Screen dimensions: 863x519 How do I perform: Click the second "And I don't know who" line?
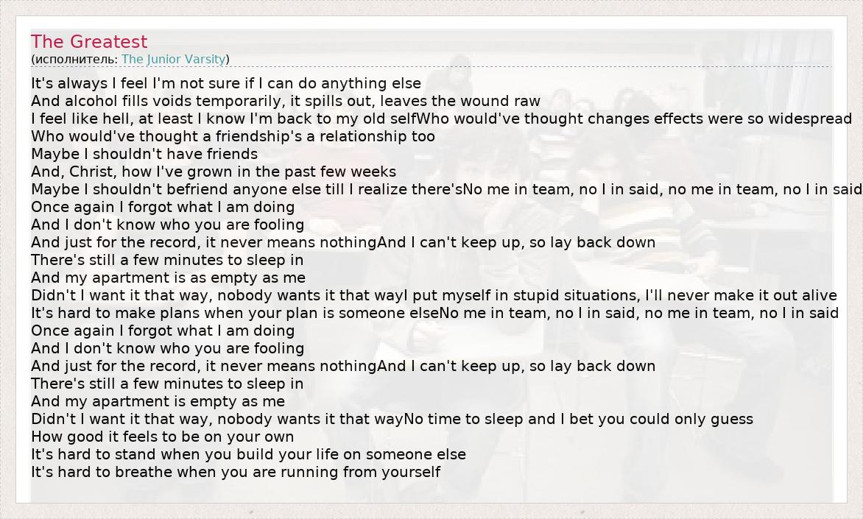[x=167, y=348]
